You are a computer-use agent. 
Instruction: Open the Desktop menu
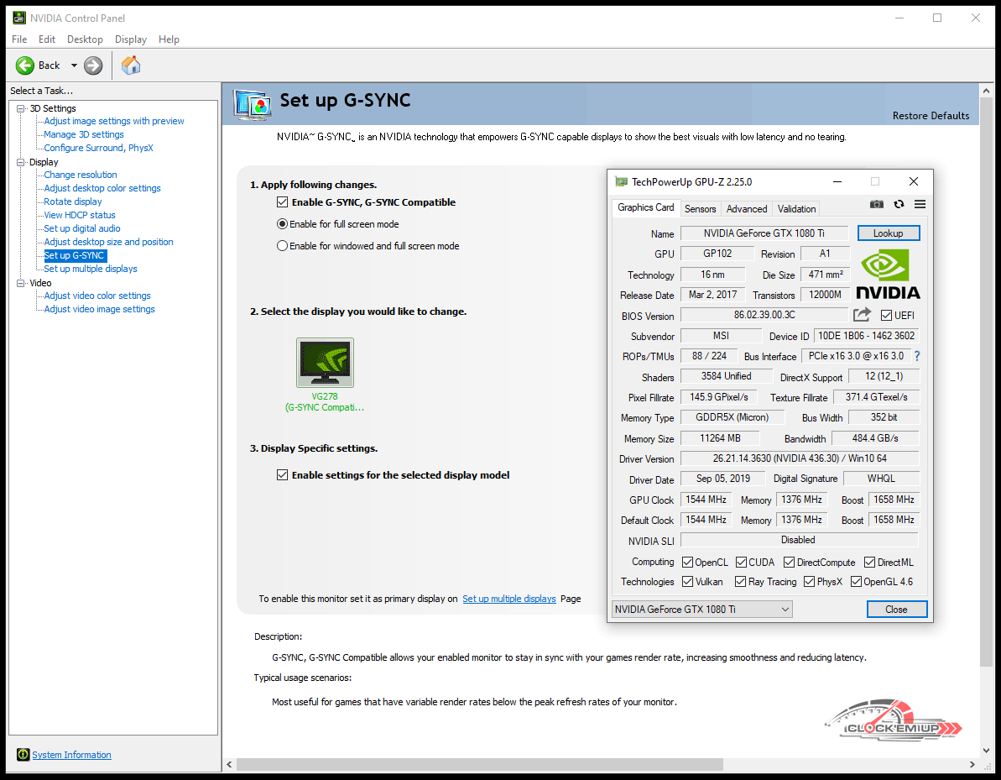(85, 39)
